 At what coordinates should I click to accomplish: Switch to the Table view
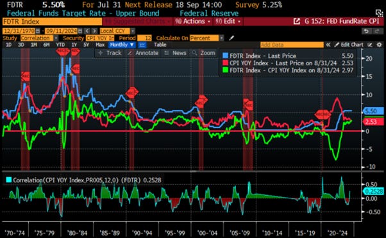tap(160, 45)
